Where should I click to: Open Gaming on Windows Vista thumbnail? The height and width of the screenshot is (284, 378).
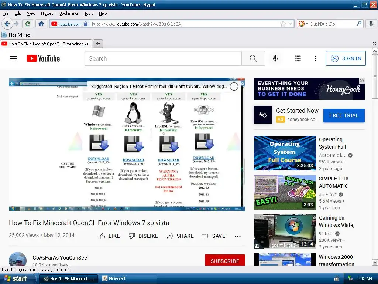click(285, 231)
